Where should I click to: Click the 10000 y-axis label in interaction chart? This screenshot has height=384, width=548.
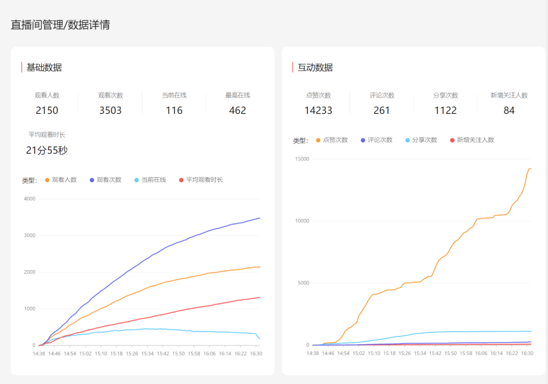point(302,221)
